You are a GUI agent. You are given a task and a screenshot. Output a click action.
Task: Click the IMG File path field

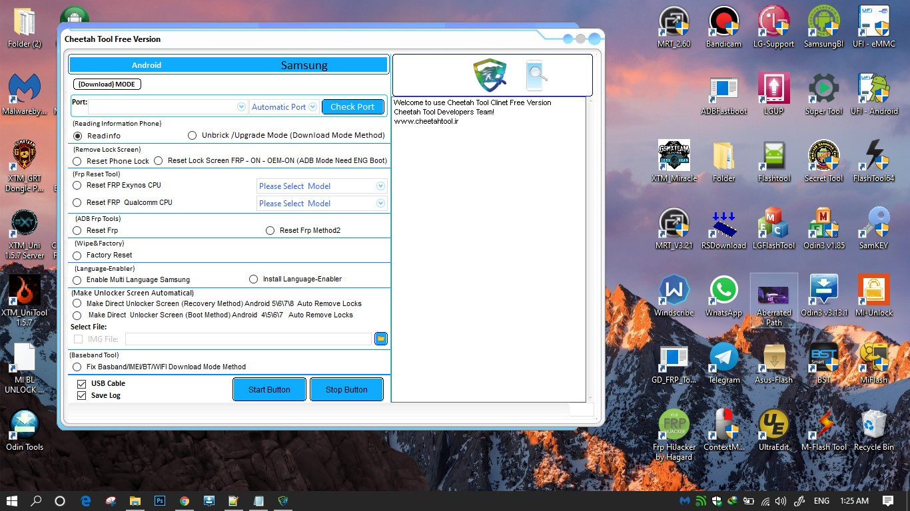[248, 339]
